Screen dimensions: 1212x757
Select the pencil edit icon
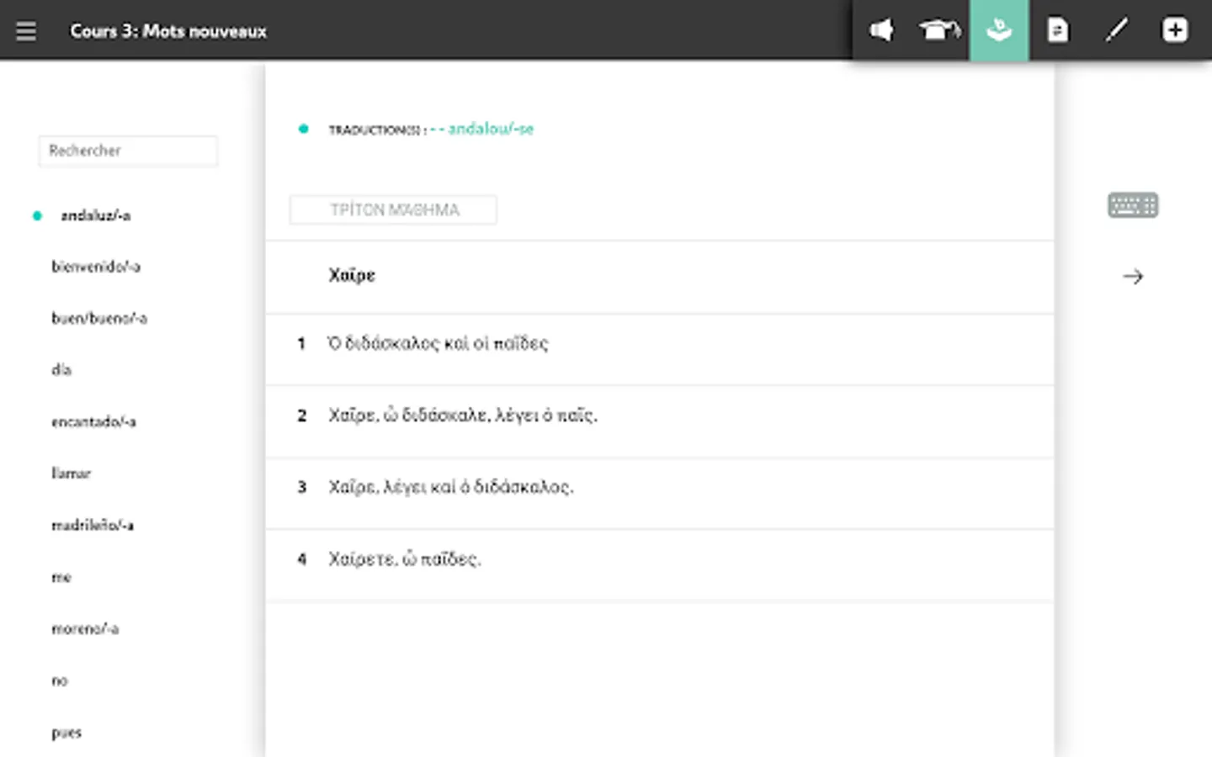[1116, 31]
